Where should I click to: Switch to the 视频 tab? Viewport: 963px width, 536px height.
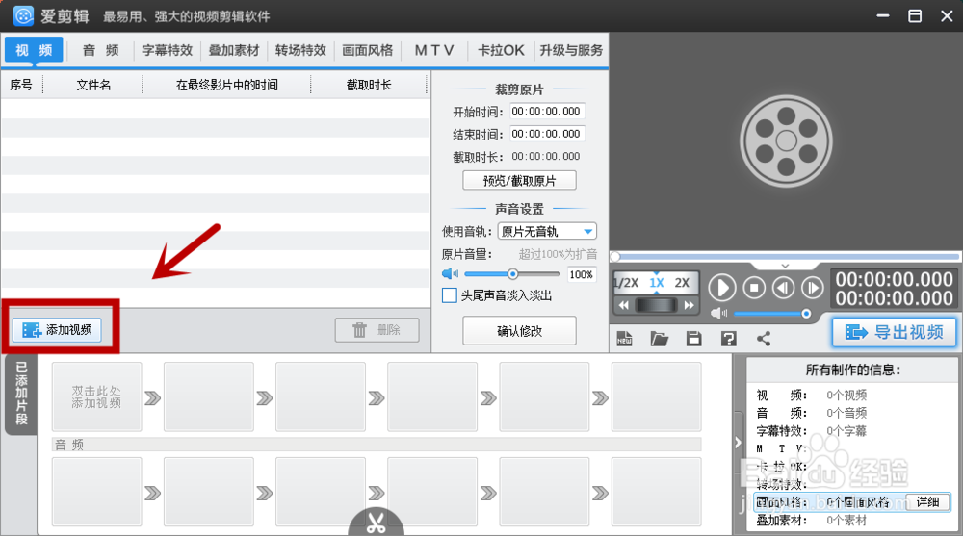34,50
